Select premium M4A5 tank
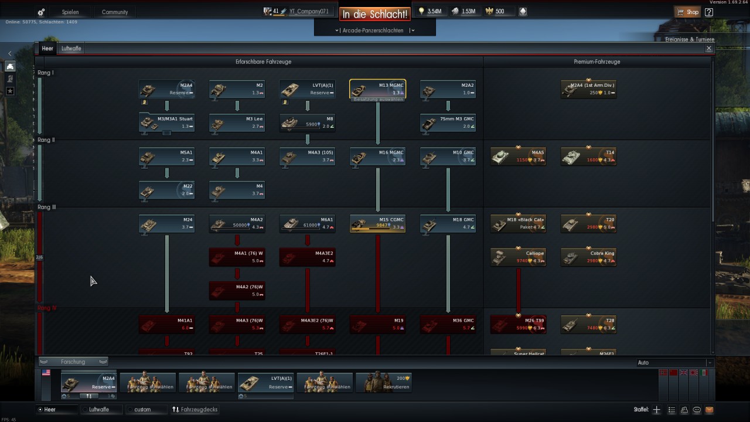The width and height of the screenshot is (750, 422). coord(518,156)
